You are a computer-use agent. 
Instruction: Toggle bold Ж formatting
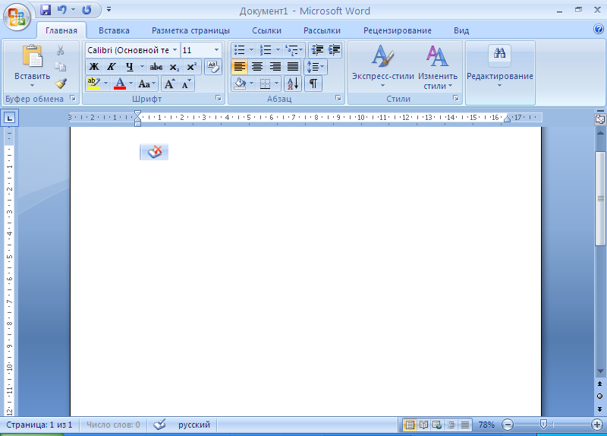94,67
